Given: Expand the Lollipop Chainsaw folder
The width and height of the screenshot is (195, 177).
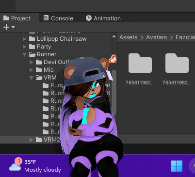Looking at the screenshot, I should [x=25, y=39].
